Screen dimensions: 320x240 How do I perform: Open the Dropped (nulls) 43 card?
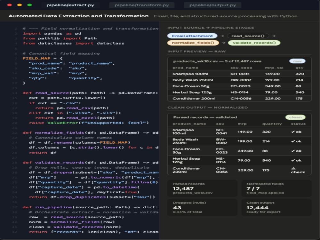(x=202, y=207)
